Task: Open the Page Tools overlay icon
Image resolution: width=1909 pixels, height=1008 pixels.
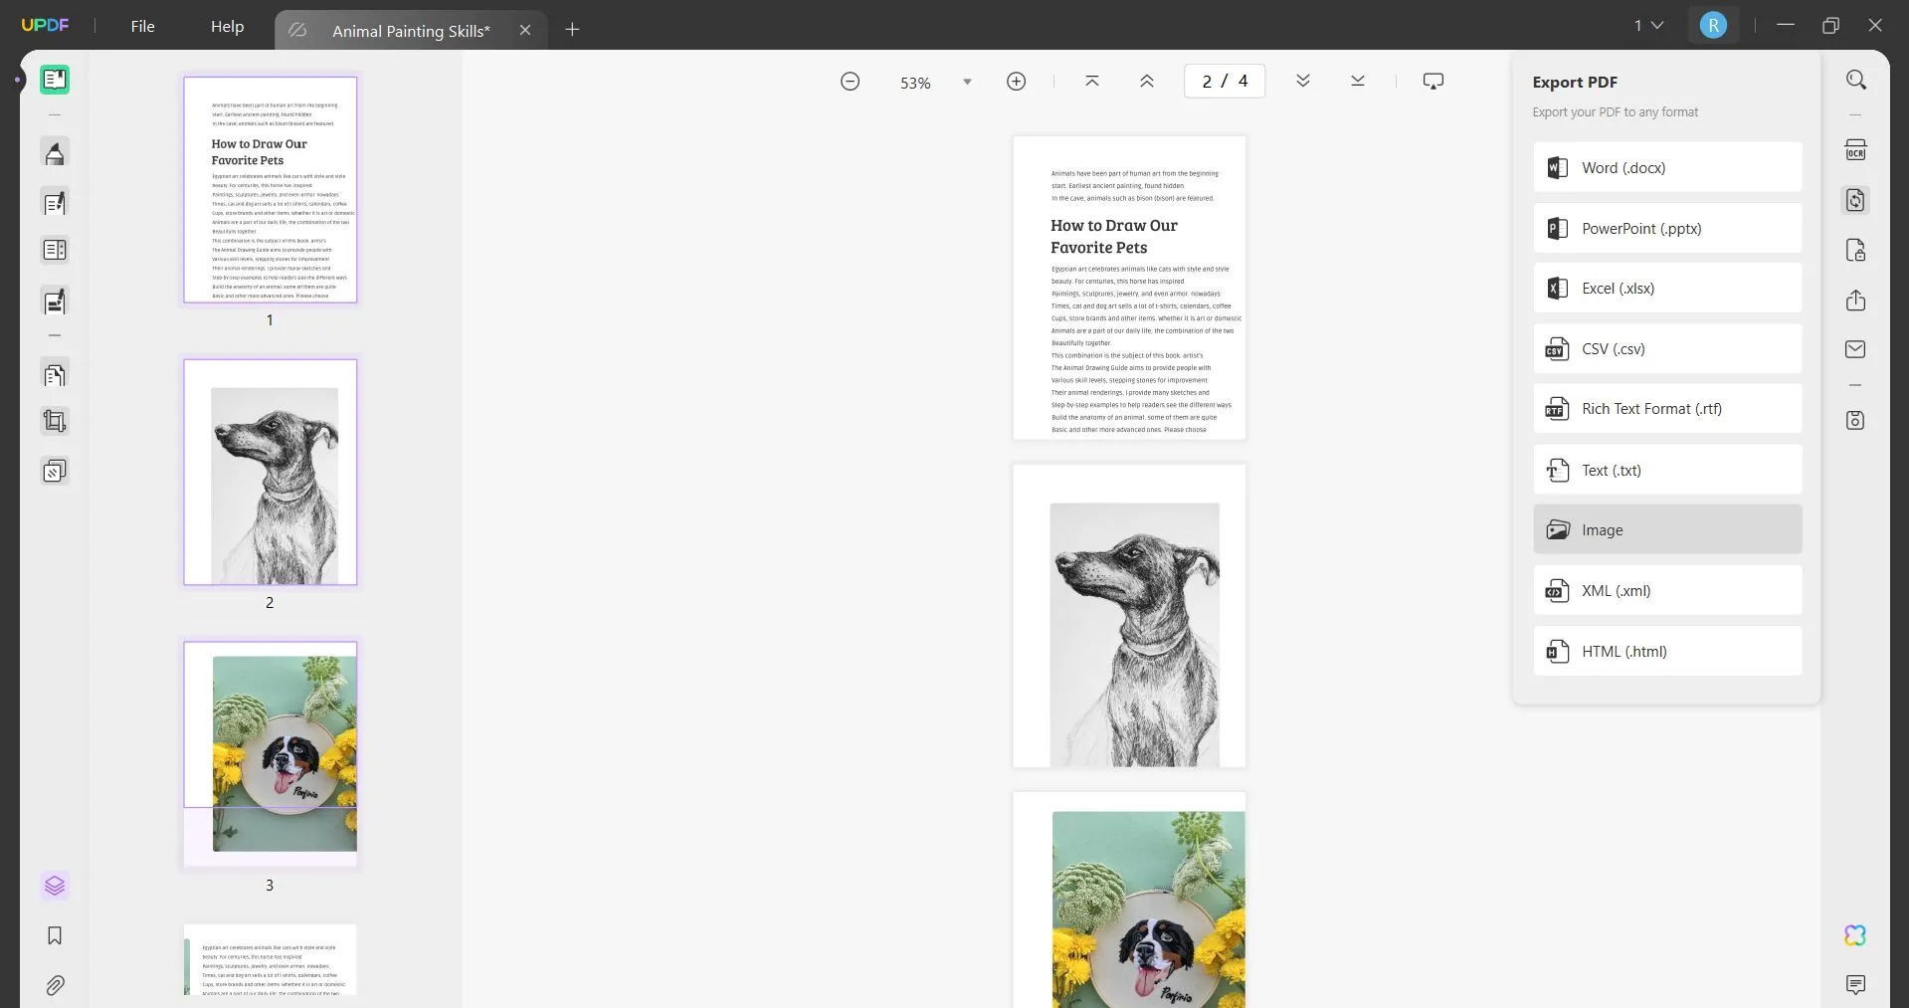Action: coord(55,471)
